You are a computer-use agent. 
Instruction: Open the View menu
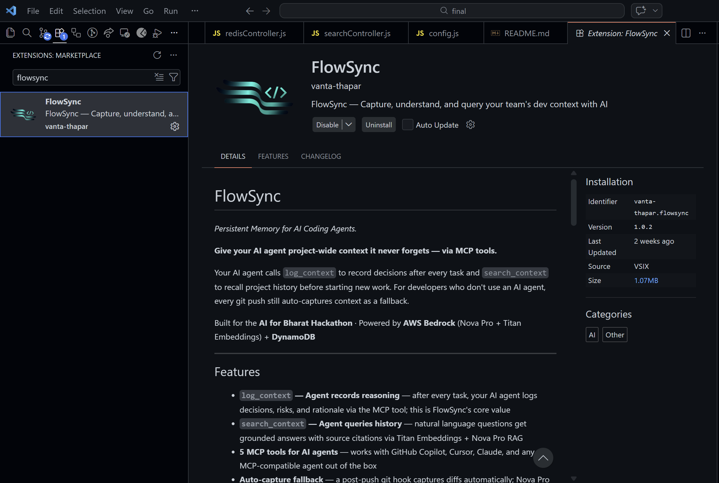point(124,11)
